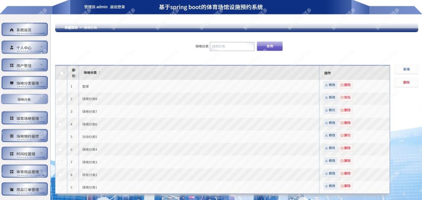422x200 pixels.
Task: Check the checkbox for row 篮球
Action: [x=60, y=86]
